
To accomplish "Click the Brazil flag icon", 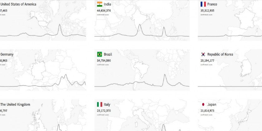I will pyautogui.click(x=99, y=54).
